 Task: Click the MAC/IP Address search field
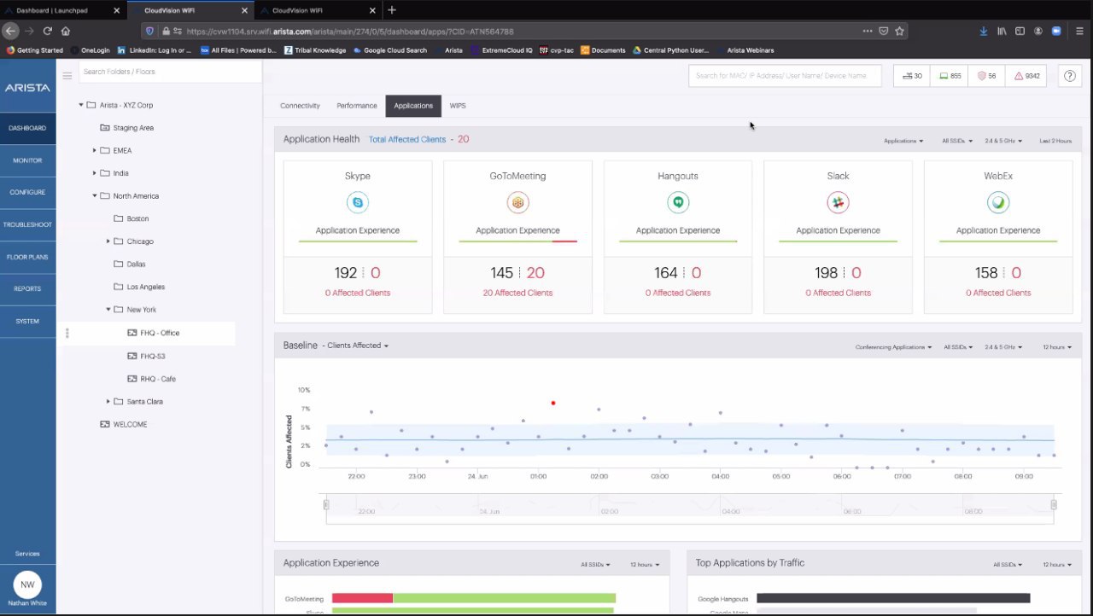785,76
